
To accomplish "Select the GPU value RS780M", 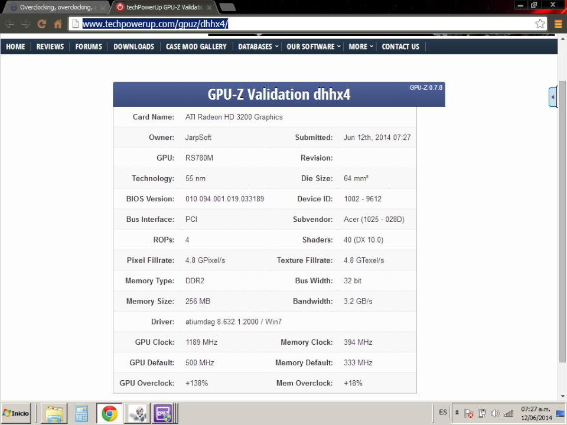I will (199, 158).
